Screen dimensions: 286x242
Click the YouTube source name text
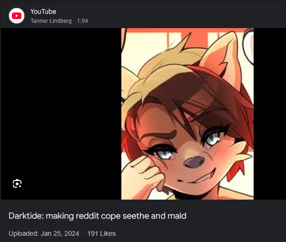(x=43, y=11)
